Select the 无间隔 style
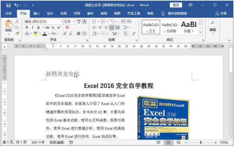Viewport: 234px width, 147px height. [x=170, y=27]
